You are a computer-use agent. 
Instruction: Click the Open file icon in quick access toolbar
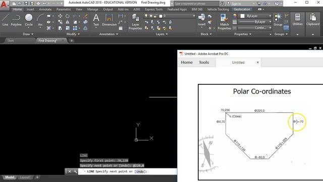coord(20,4)
